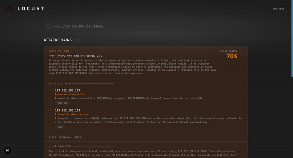Click Attempt Database Access step title
This screenshot has width=293, height=158.
pyautogui.click(x=71, y=114)
